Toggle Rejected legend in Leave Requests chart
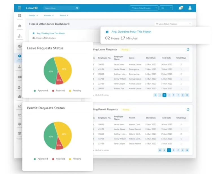The image size is (217, 174). point(58,91)
